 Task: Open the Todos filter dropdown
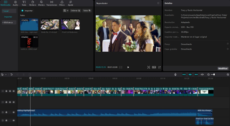[x=87, y=10]
